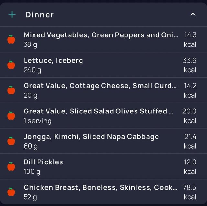The height and width of the screenshot is (206, 207).
Task: Open Chicken Breast, Boneless, Skinless entry
Action: pos(103,192)
